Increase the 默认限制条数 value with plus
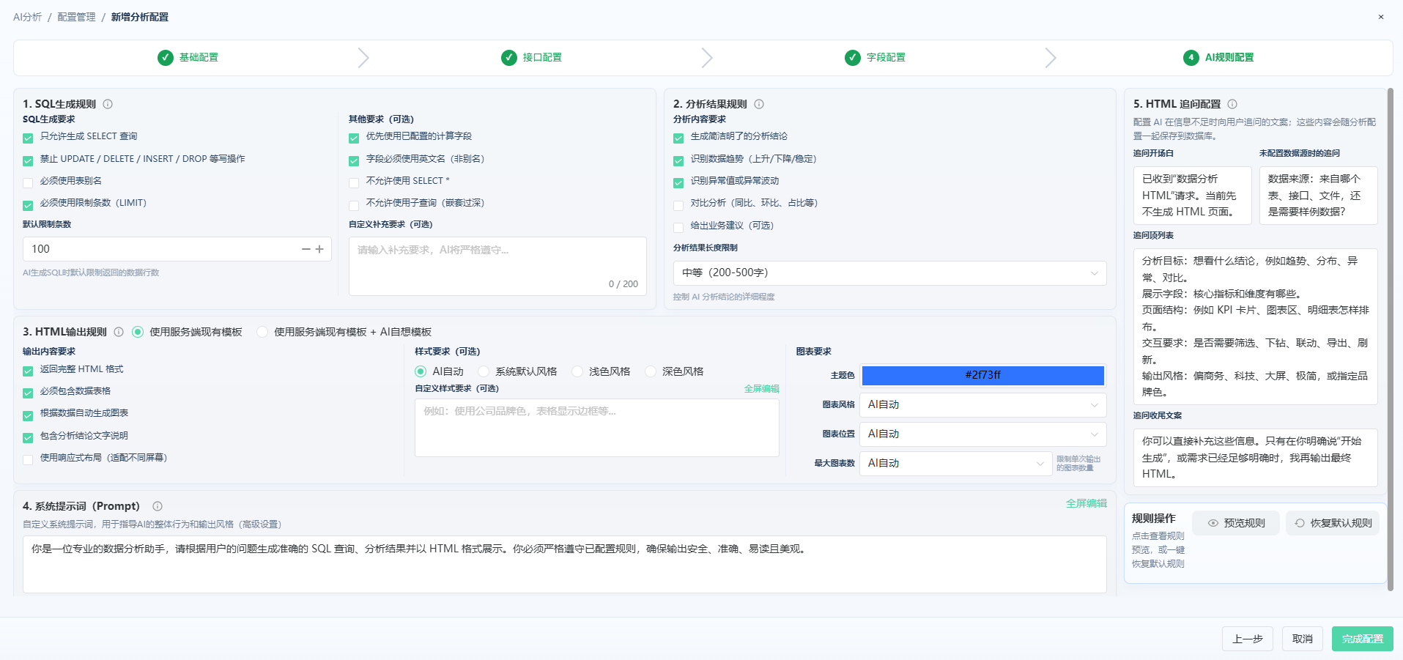Screen dimensions: 1403x660 coord(319,249)
